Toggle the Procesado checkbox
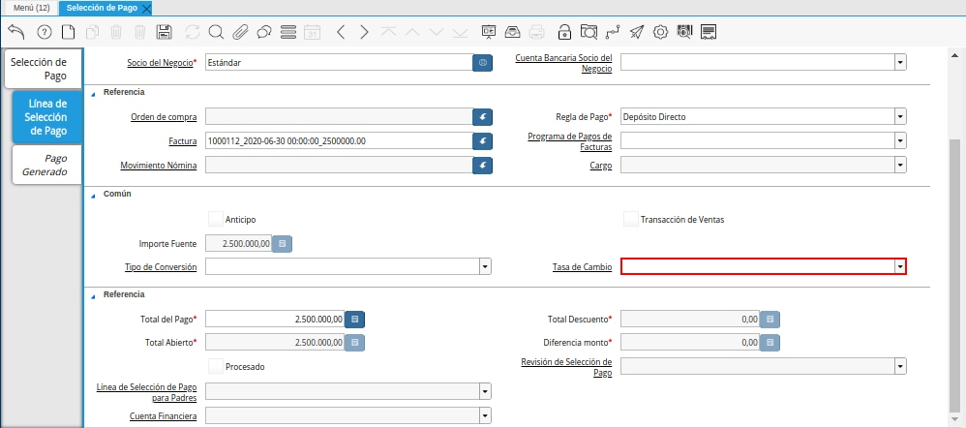966x428 pixels. point(216,366)
